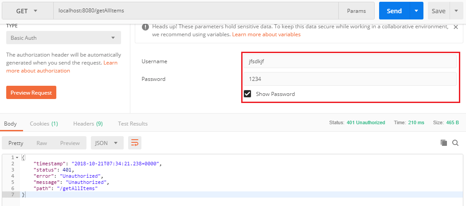The height and width of the screenshot is (206, 466).
Task: Dismiss the Heads up warning banner
Action: 455,27
